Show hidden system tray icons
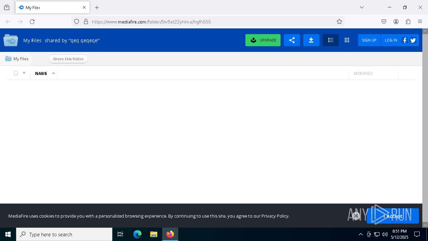This screenshot has width=428, height=241. [x=360, y=234]
